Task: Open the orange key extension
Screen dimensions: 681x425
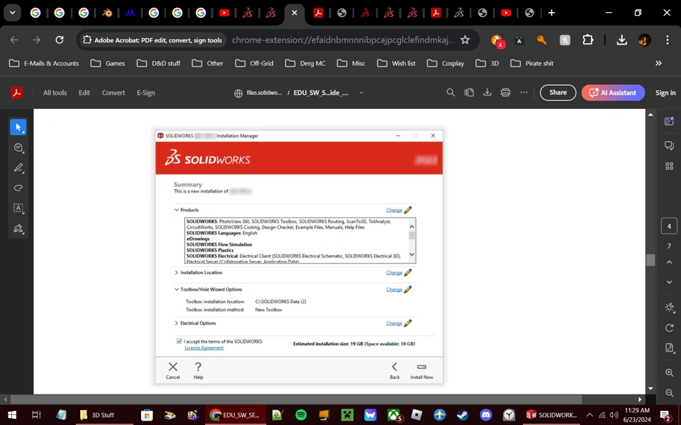Action: (x=541, y=40)
